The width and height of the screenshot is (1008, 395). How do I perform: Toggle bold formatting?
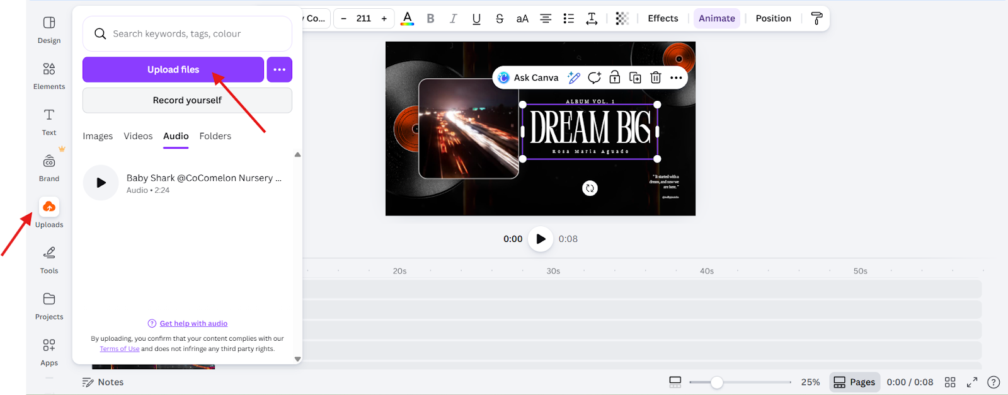pos(431,18)
